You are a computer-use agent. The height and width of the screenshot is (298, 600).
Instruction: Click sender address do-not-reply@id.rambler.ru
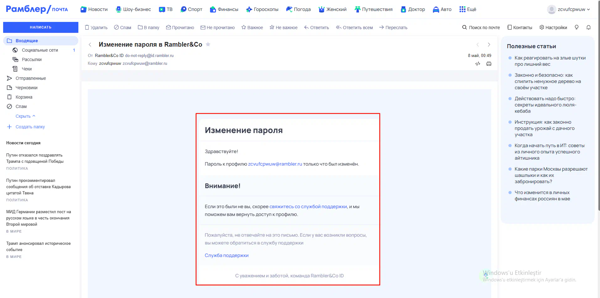click(149, 55)
